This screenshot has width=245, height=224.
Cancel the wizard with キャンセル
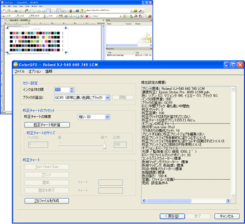tap(227, 216)
